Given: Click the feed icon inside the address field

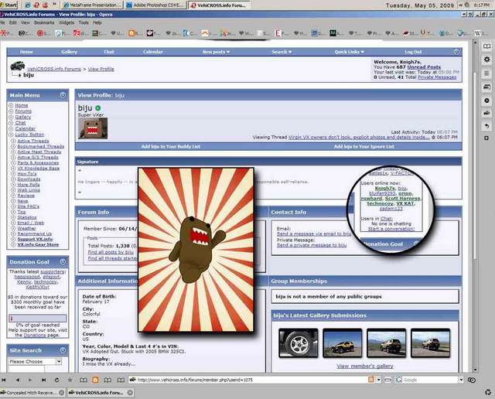Looking at the screenshot, I should tap(371, 380).
